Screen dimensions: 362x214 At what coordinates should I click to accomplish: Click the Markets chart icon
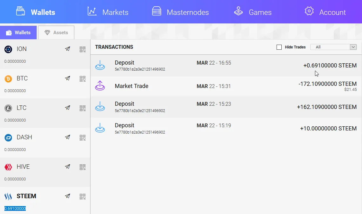coord(92,11)
